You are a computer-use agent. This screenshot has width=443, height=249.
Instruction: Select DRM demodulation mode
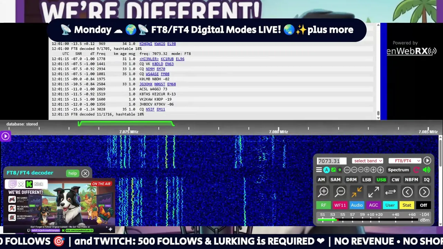click(x=351, y=179)
